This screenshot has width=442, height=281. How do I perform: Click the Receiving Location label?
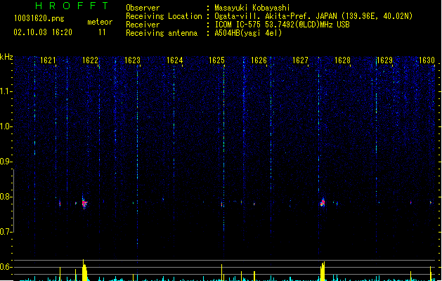(164, 16)
